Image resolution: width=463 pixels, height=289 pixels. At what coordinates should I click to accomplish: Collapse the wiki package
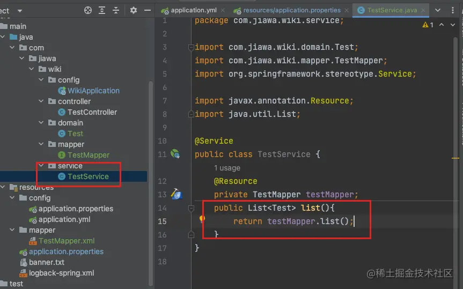click(32, 69)
